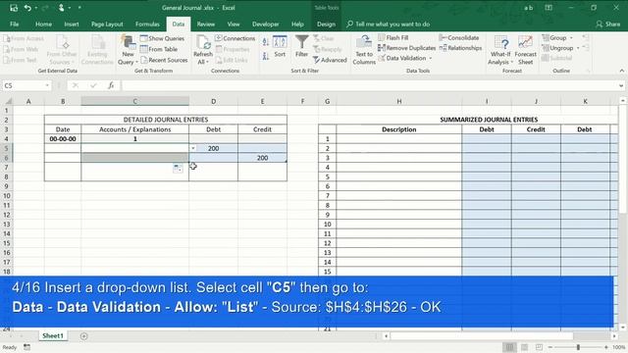The height and width of the screenshot is (353, 628).
Task: Open Connections in ribbon
Action: [235, 38]
